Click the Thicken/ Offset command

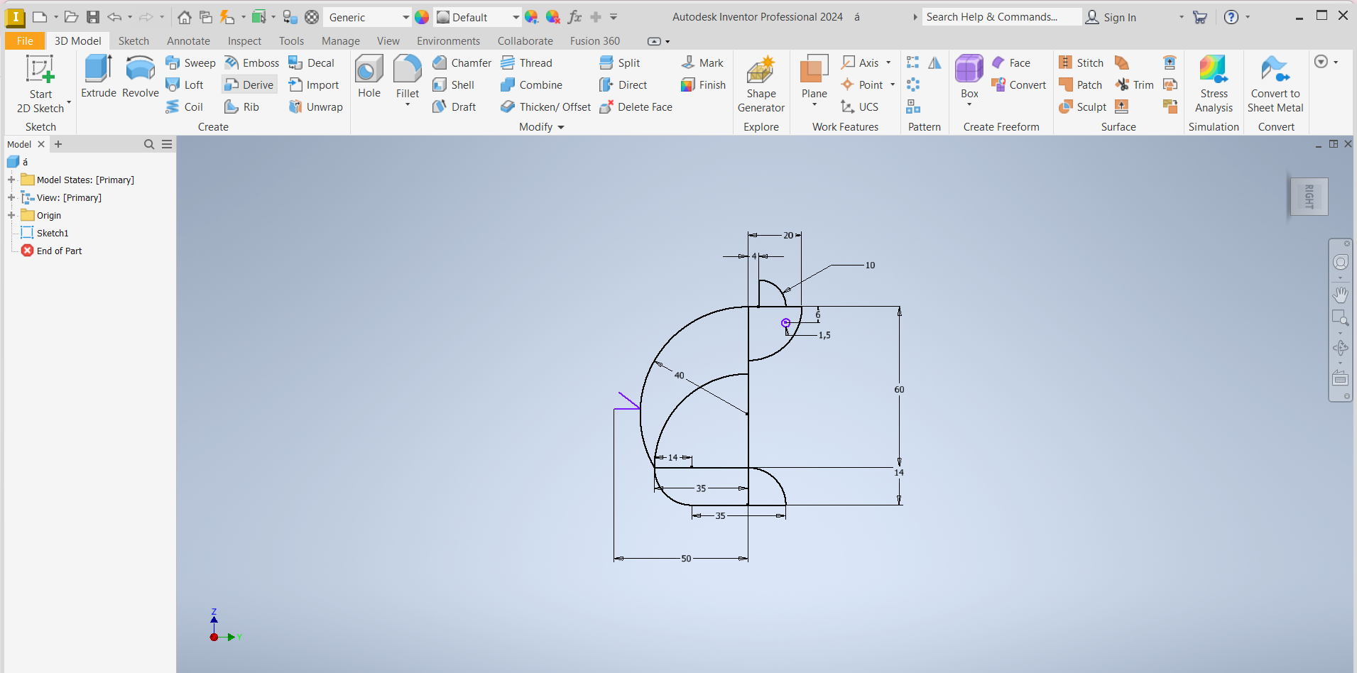(546, 107)
